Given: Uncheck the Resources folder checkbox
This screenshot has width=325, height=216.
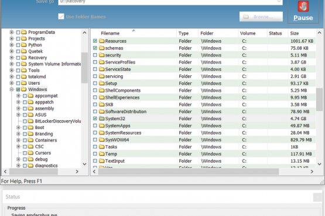Looking at the screenshot, I should point(95,41).
